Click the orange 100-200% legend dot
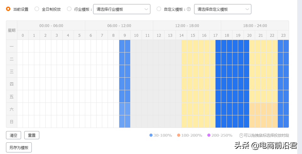Image resolution: width=302 pixels, height=154 pixels. (179, 135)
